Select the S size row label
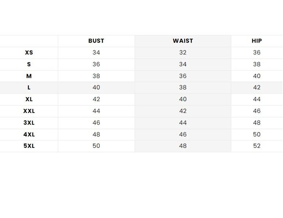 (x=29, y=64)
